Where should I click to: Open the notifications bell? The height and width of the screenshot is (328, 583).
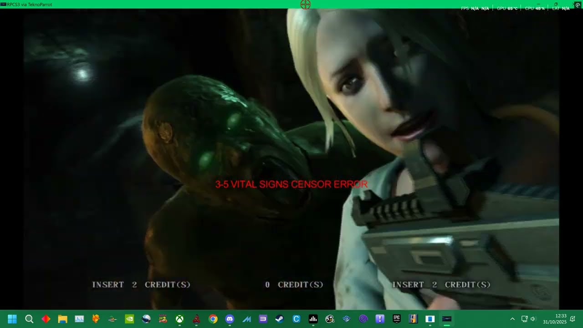(x=573, y=319)
